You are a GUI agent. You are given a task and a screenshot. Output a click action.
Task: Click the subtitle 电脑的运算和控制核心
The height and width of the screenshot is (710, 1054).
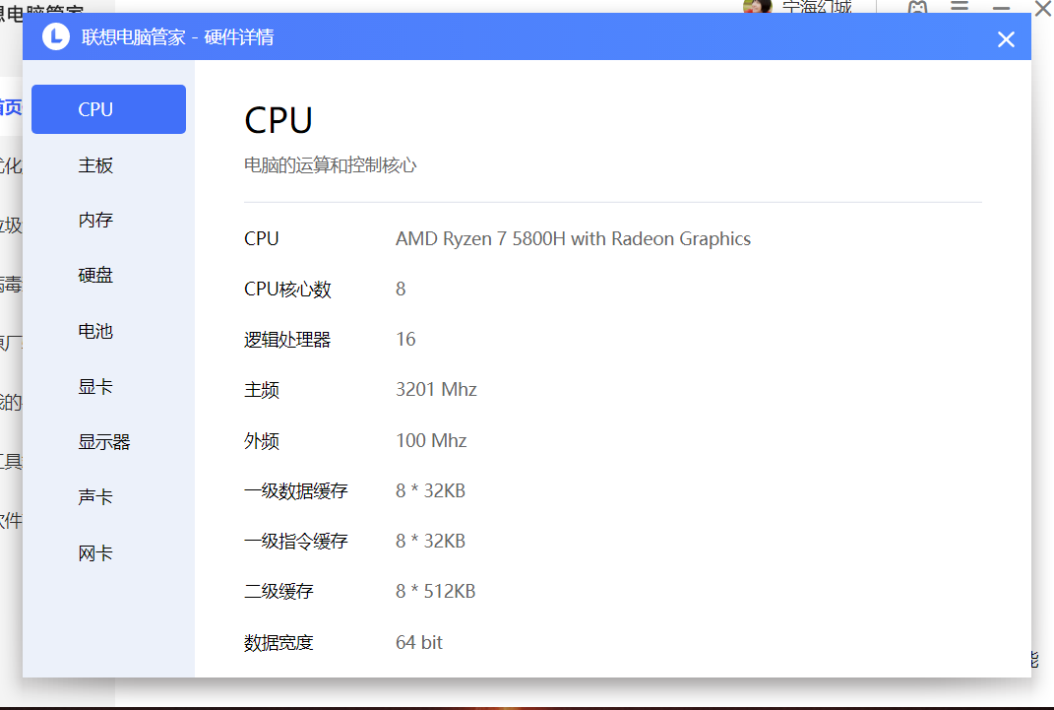pos(330,165)
